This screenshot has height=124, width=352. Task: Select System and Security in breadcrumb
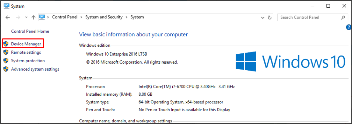coord(104,17)
